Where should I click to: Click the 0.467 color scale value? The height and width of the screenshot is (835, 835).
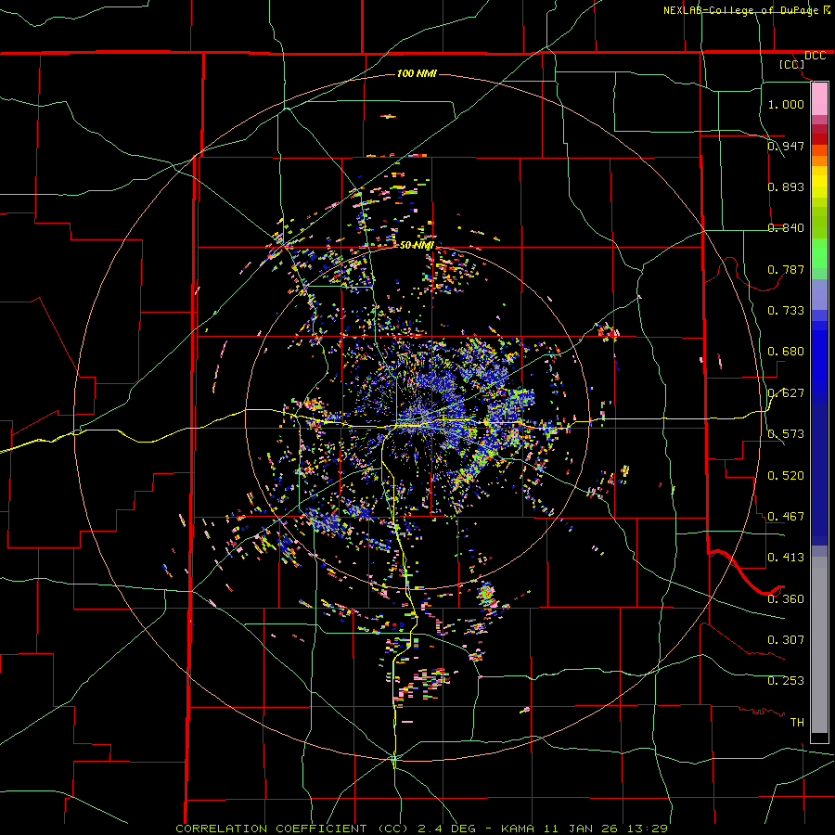(x=786, y=517)
